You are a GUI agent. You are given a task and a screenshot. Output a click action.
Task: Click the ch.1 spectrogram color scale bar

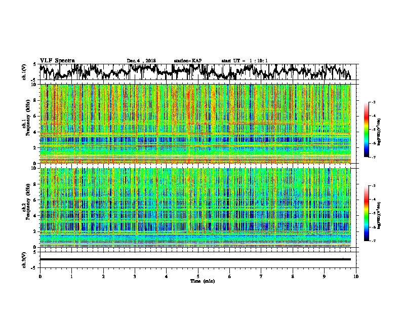[367, 130]
